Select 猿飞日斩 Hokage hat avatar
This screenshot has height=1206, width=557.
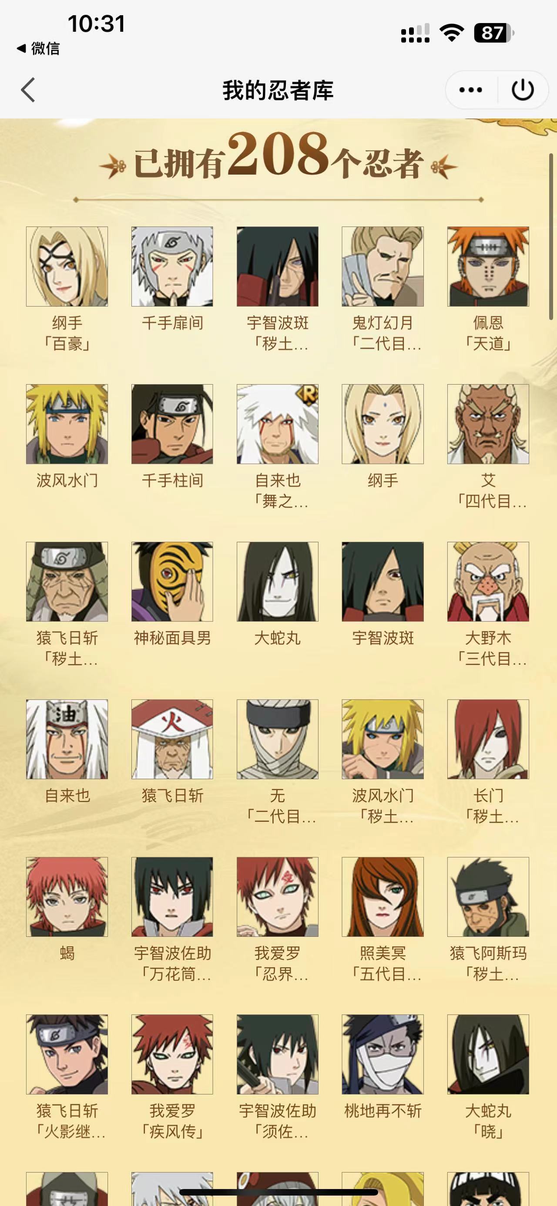tap(172, 740)
